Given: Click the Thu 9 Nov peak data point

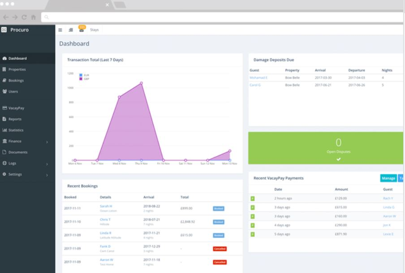Looking at the screenshot, I should [x=141, y=83].
